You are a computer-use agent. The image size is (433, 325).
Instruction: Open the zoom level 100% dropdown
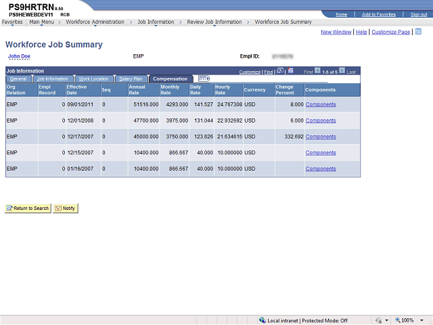421,320
